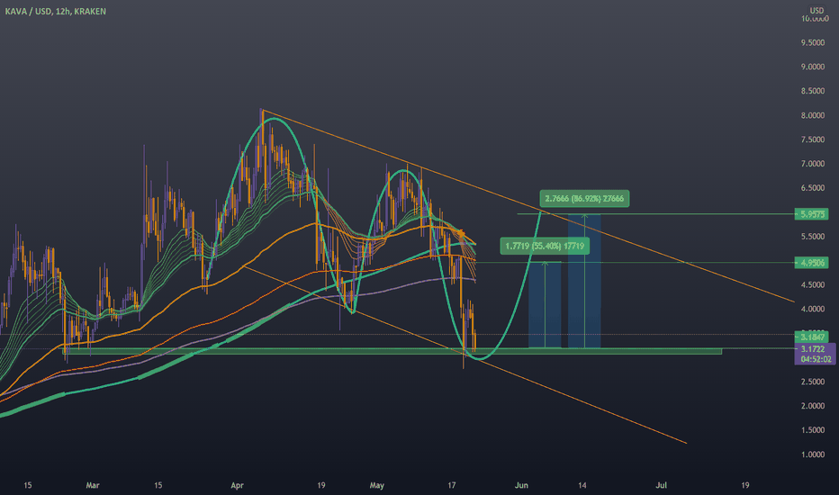Click the 5.9575 green price label
Image resolution: width=839 pixels, height=495 pixels.
[x=812, y=214]
